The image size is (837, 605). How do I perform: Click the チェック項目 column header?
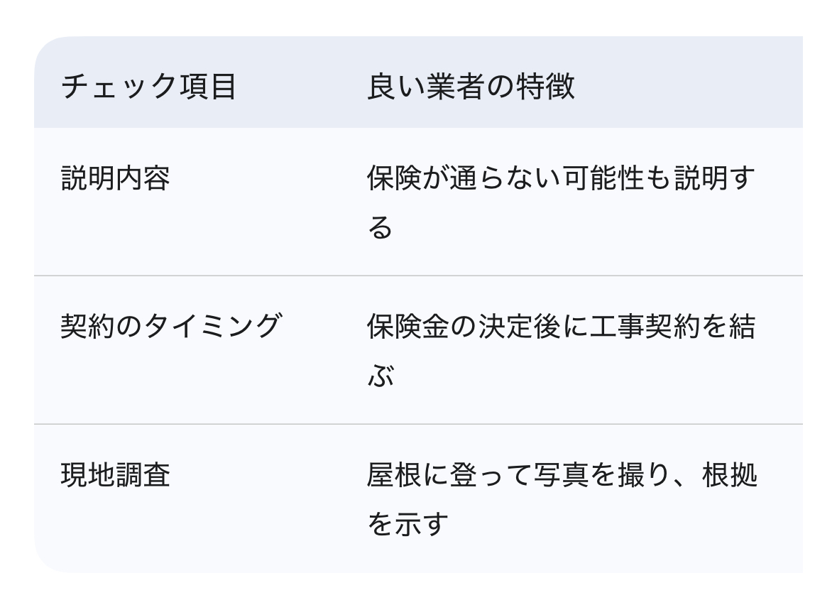(148, 87)
